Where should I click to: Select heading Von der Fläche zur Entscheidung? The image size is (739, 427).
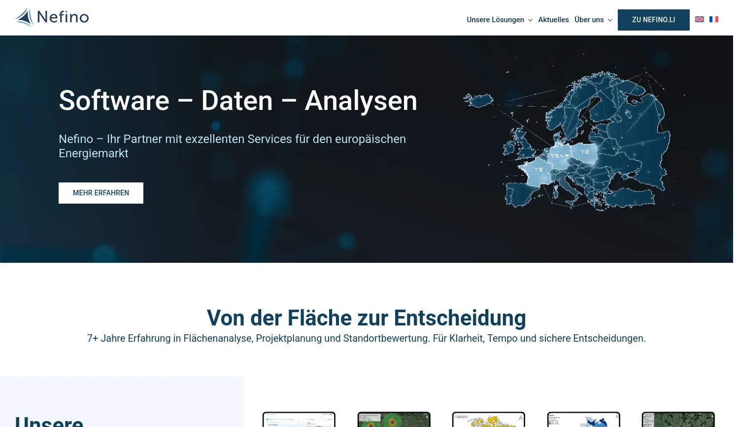coord(367,318)
